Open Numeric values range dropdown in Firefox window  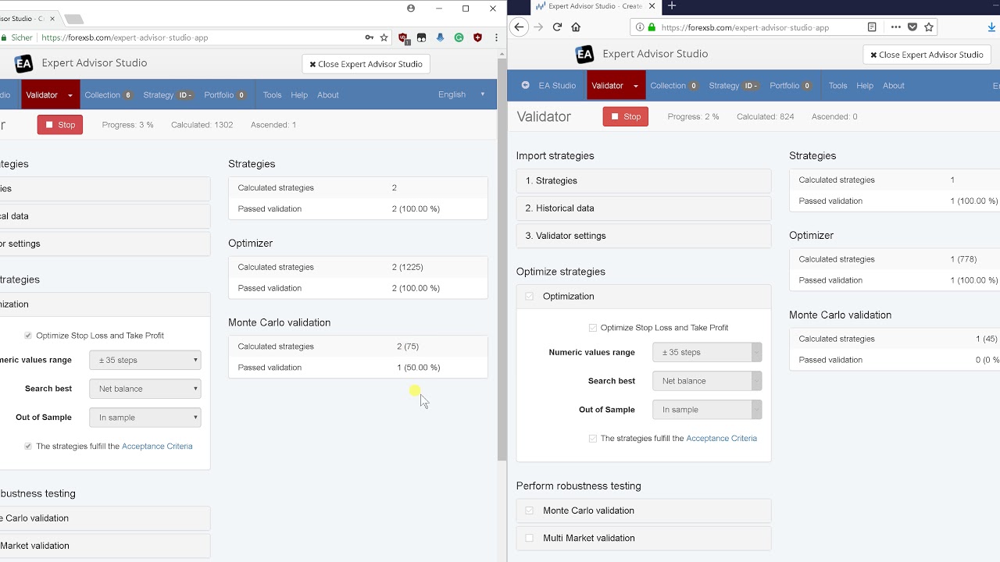(x=707, y=352)
